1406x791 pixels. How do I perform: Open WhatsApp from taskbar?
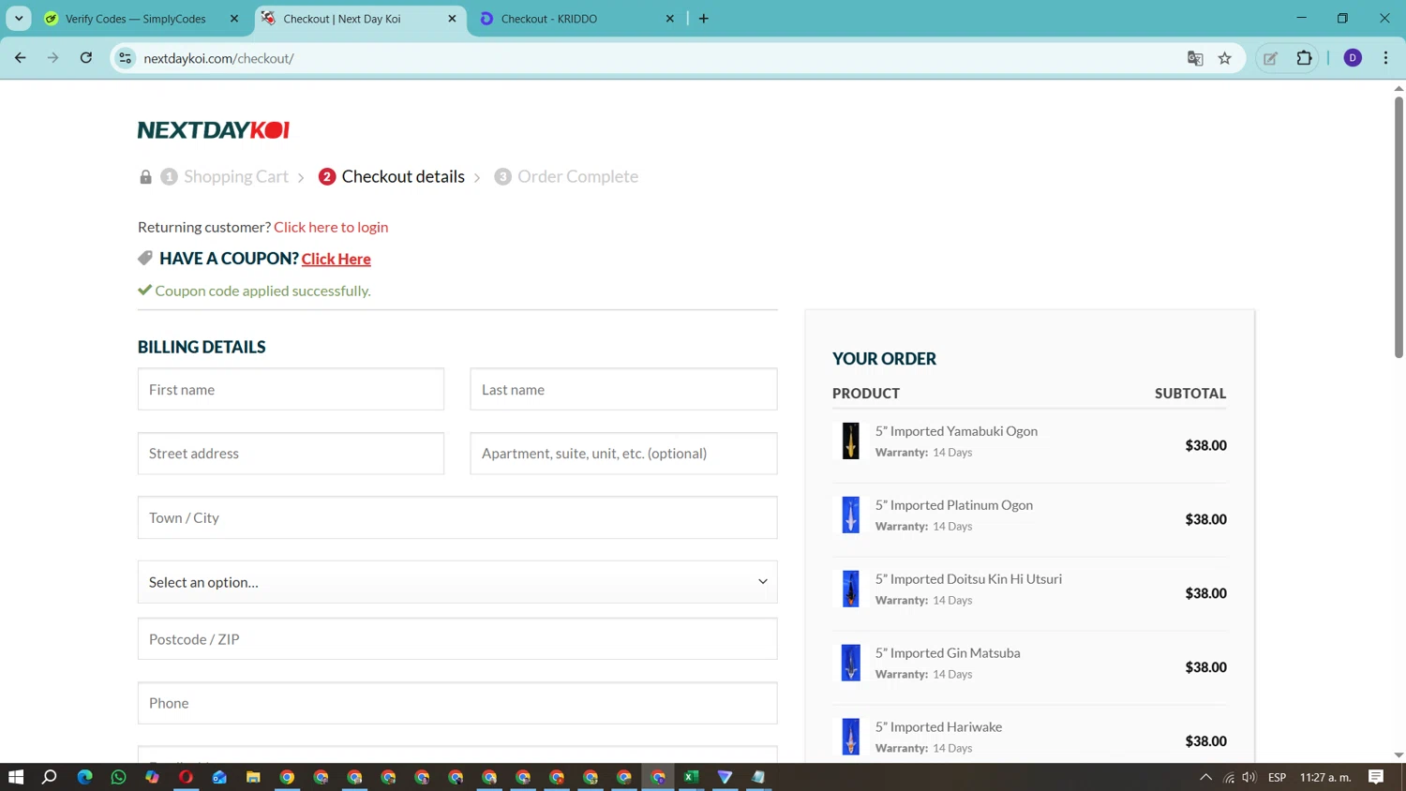point(118,777)
